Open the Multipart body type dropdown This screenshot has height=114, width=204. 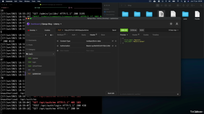[62, 35]
